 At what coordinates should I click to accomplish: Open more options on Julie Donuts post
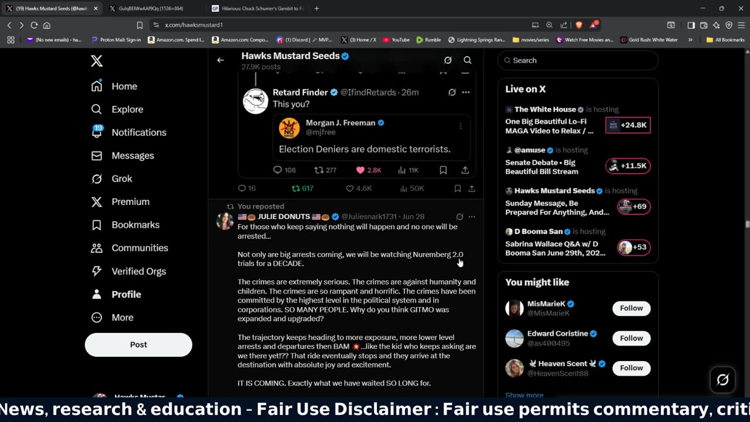tap(472, 217)
